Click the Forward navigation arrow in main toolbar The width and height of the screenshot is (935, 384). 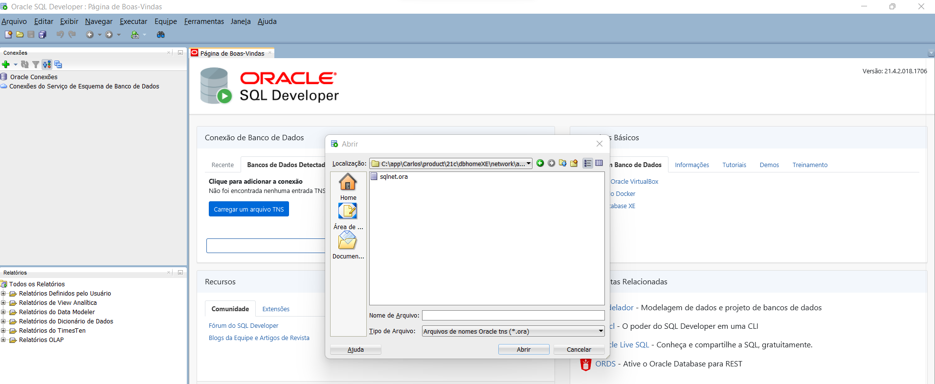click(109, 35)
